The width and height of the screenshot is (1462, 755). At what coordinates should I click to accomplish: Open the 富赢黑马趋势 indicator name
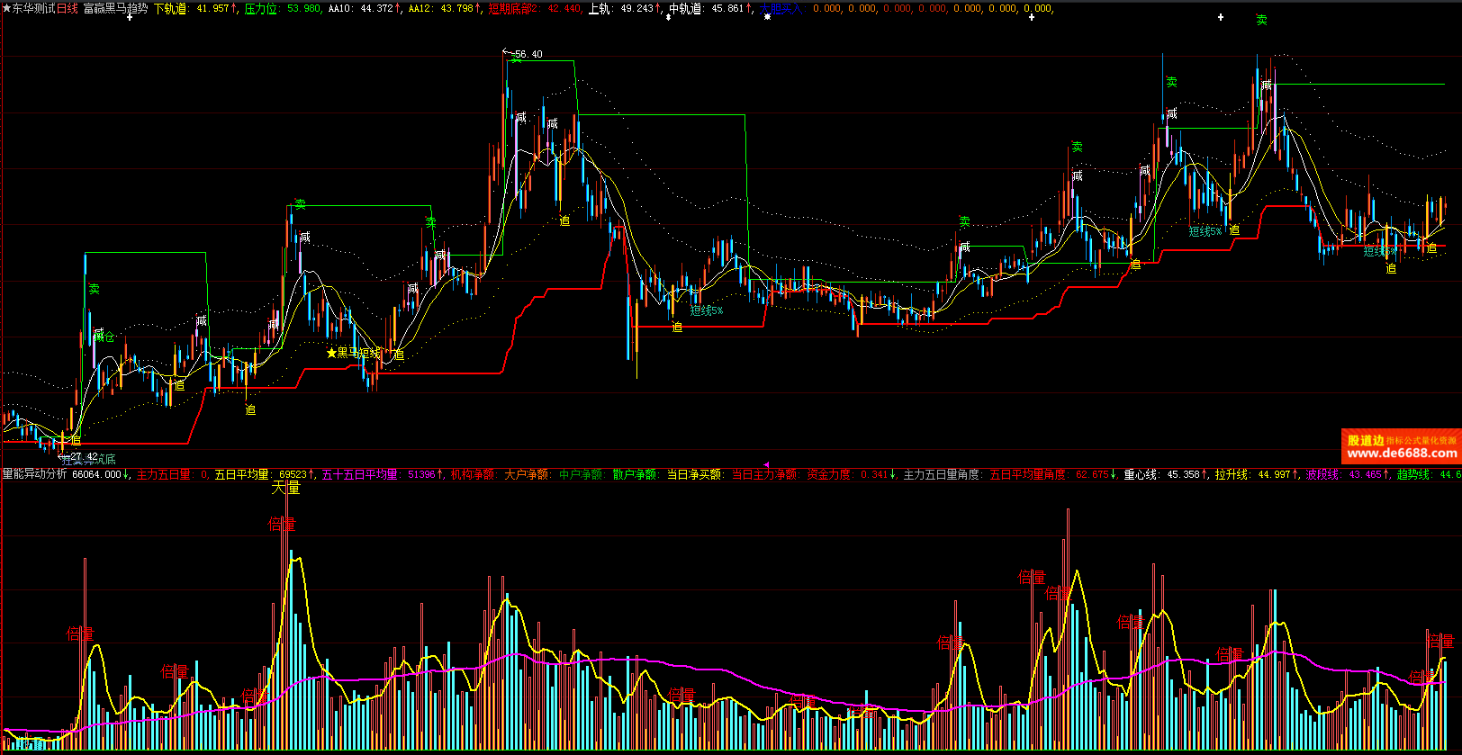click(x=115, y=8)
